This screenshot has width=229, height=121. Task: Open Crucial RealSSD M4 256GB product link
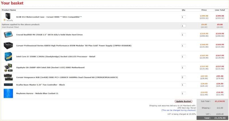pos(49,35)
